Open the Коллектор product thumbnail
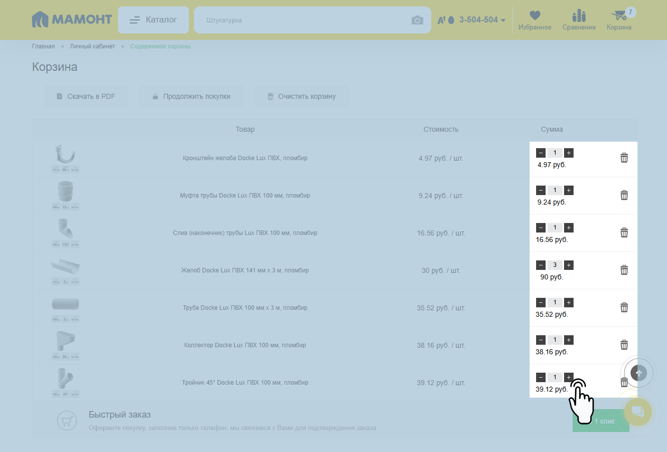The image size is (667, 452). point(65,345)
